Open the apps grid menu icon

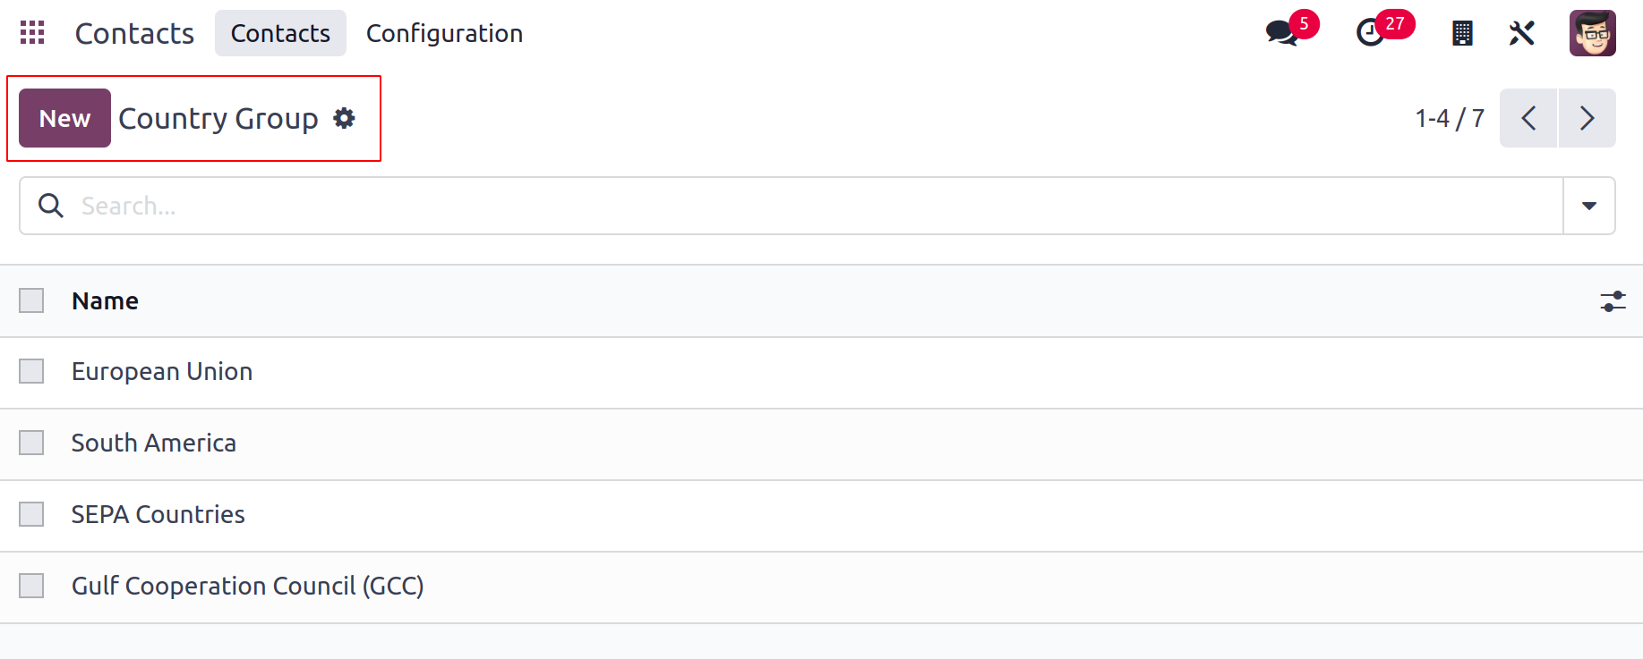pyautogui.click(x=32, y=33)
